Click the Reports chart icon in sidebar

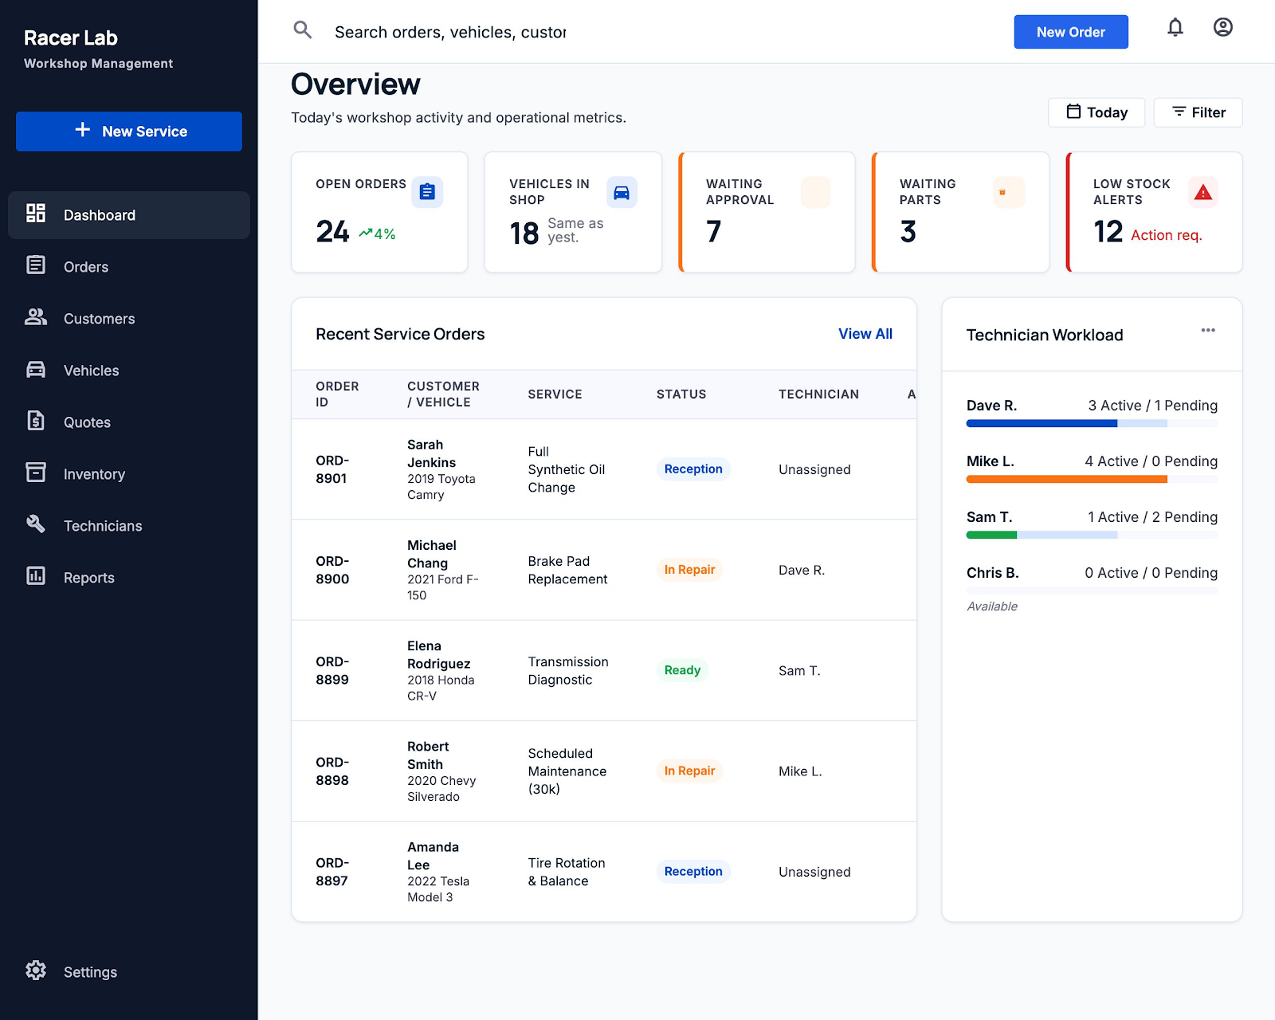point(36,575)
